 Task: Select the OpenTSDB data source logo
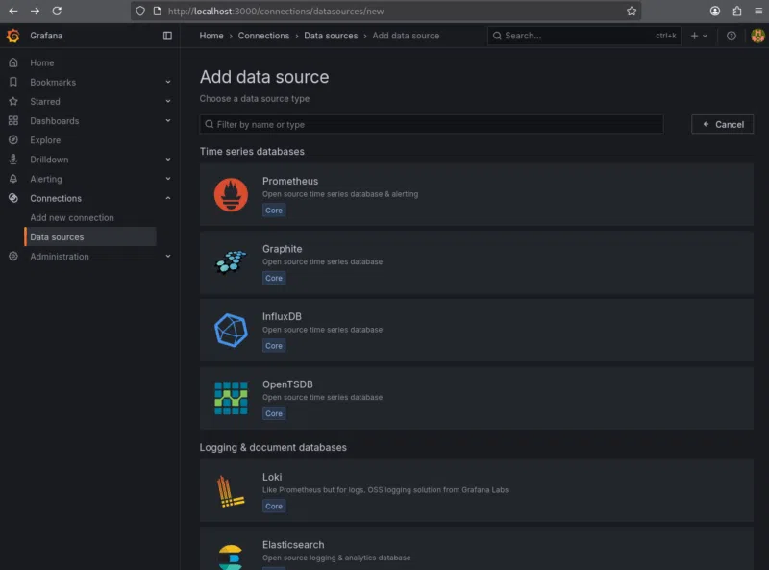point(231,398)
